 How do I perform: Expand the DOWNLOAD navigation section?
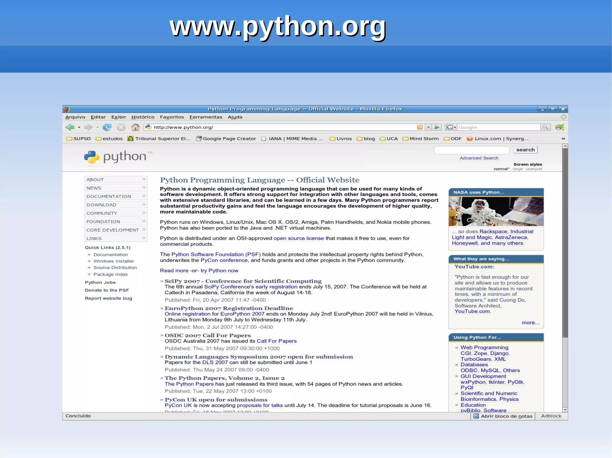[116, 205]
